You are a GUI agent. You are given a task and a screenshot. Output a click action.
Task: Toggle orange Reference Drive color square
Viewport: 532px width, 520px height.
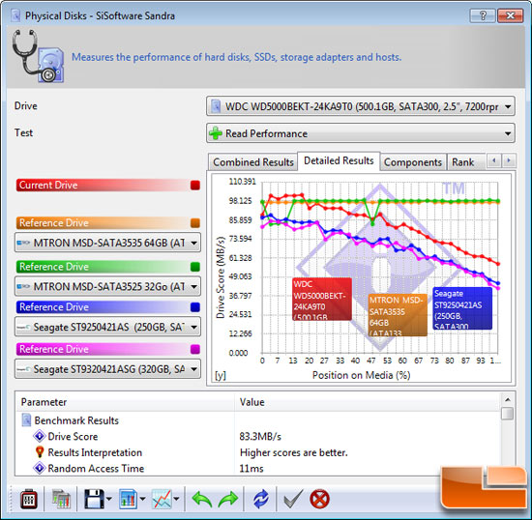pos(195,223)
